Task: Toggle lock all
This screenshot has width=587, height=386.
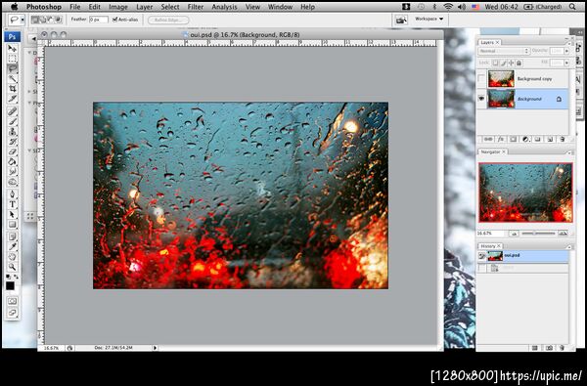Action: coord(519,64)
